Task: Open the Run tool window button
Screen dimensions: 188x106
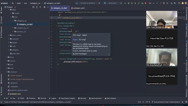Action: pos(13,98)
